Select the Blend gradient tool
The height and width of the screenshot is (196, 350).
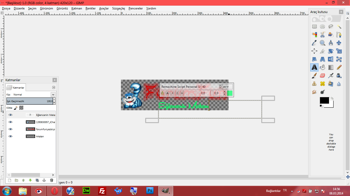pos(331,67)
